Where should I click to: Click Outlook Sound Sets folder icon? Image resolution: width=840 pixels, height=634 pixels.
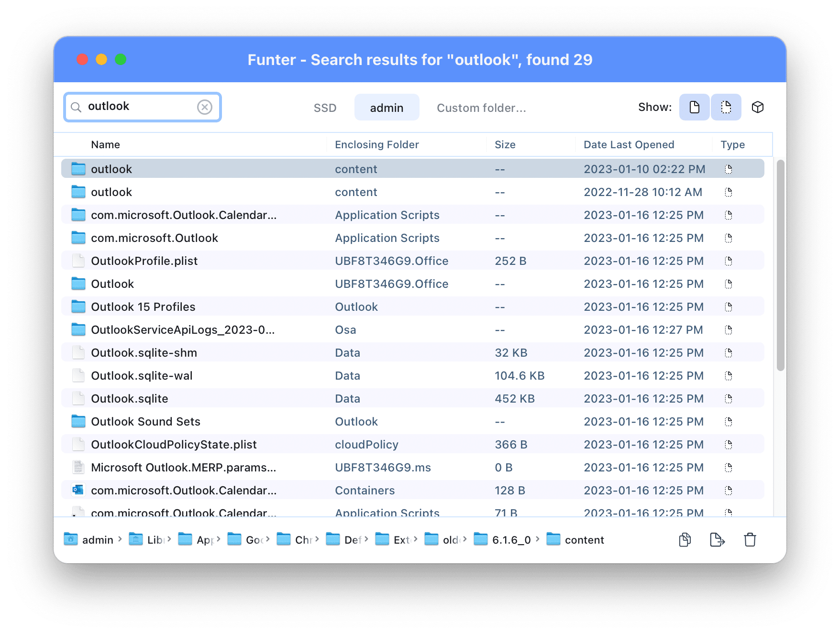click(78, 421)
